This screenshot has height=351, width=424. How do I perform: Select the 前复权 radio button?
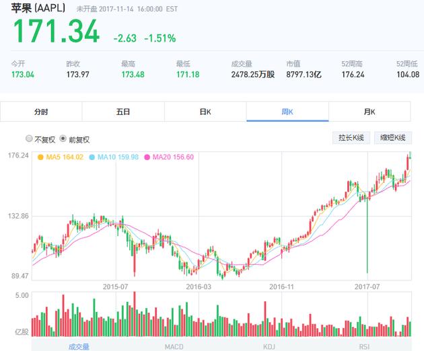coord(63,139)
